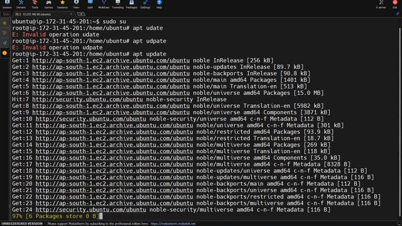Open the Packages toolbar icon
This screenshot has height=226, width=402.
pos(131,4)
